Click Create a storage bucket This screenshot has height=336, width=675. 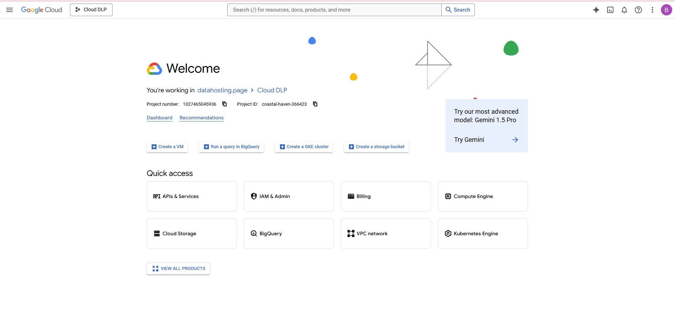point(376,147)
